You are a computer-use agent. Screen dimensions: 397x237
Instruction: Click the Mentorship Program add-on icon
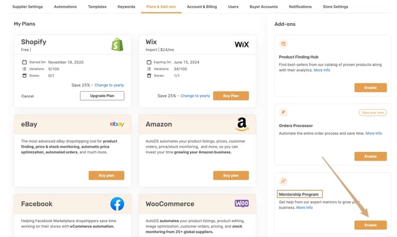pos(283,181)
